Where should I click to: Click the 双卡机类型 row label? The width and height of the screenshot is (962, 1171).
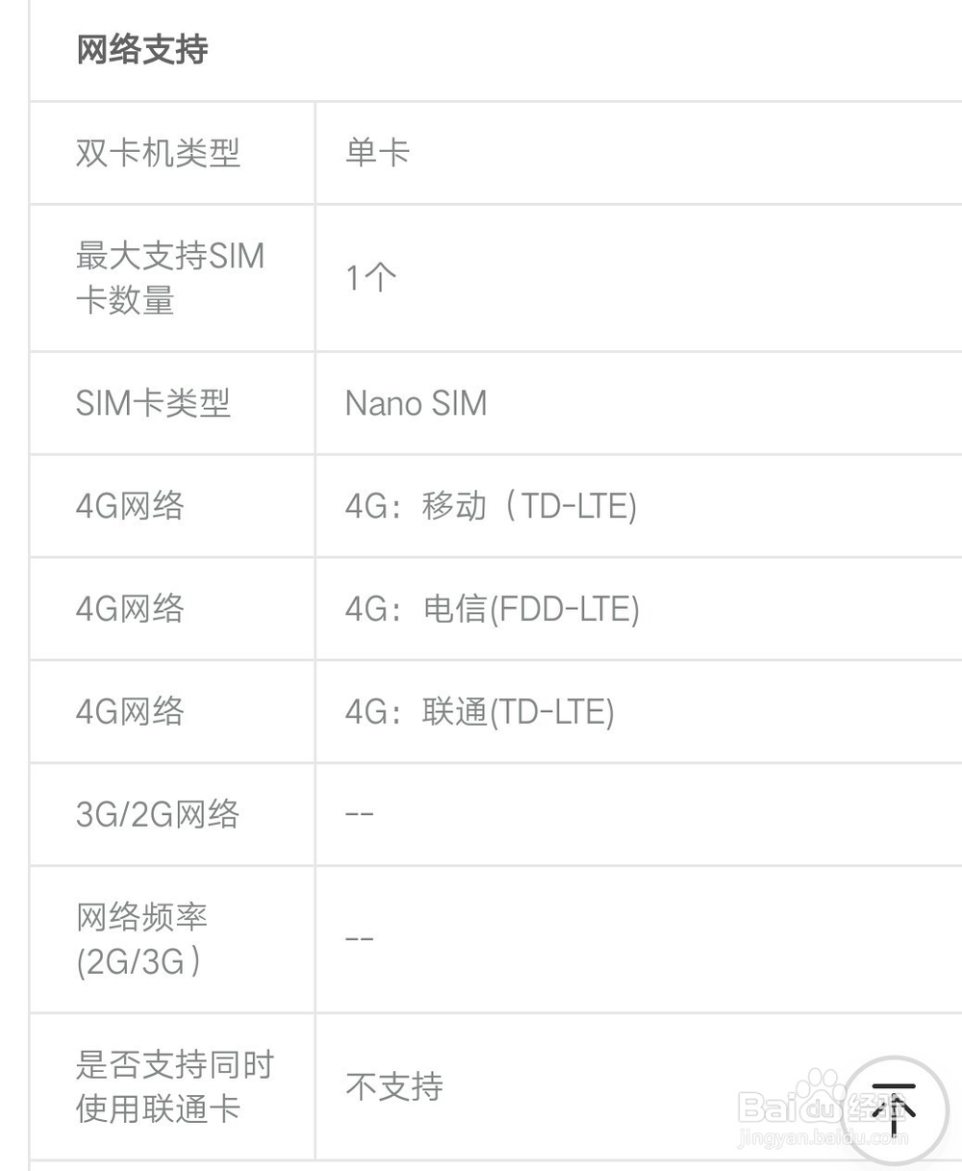click(158, 153)
